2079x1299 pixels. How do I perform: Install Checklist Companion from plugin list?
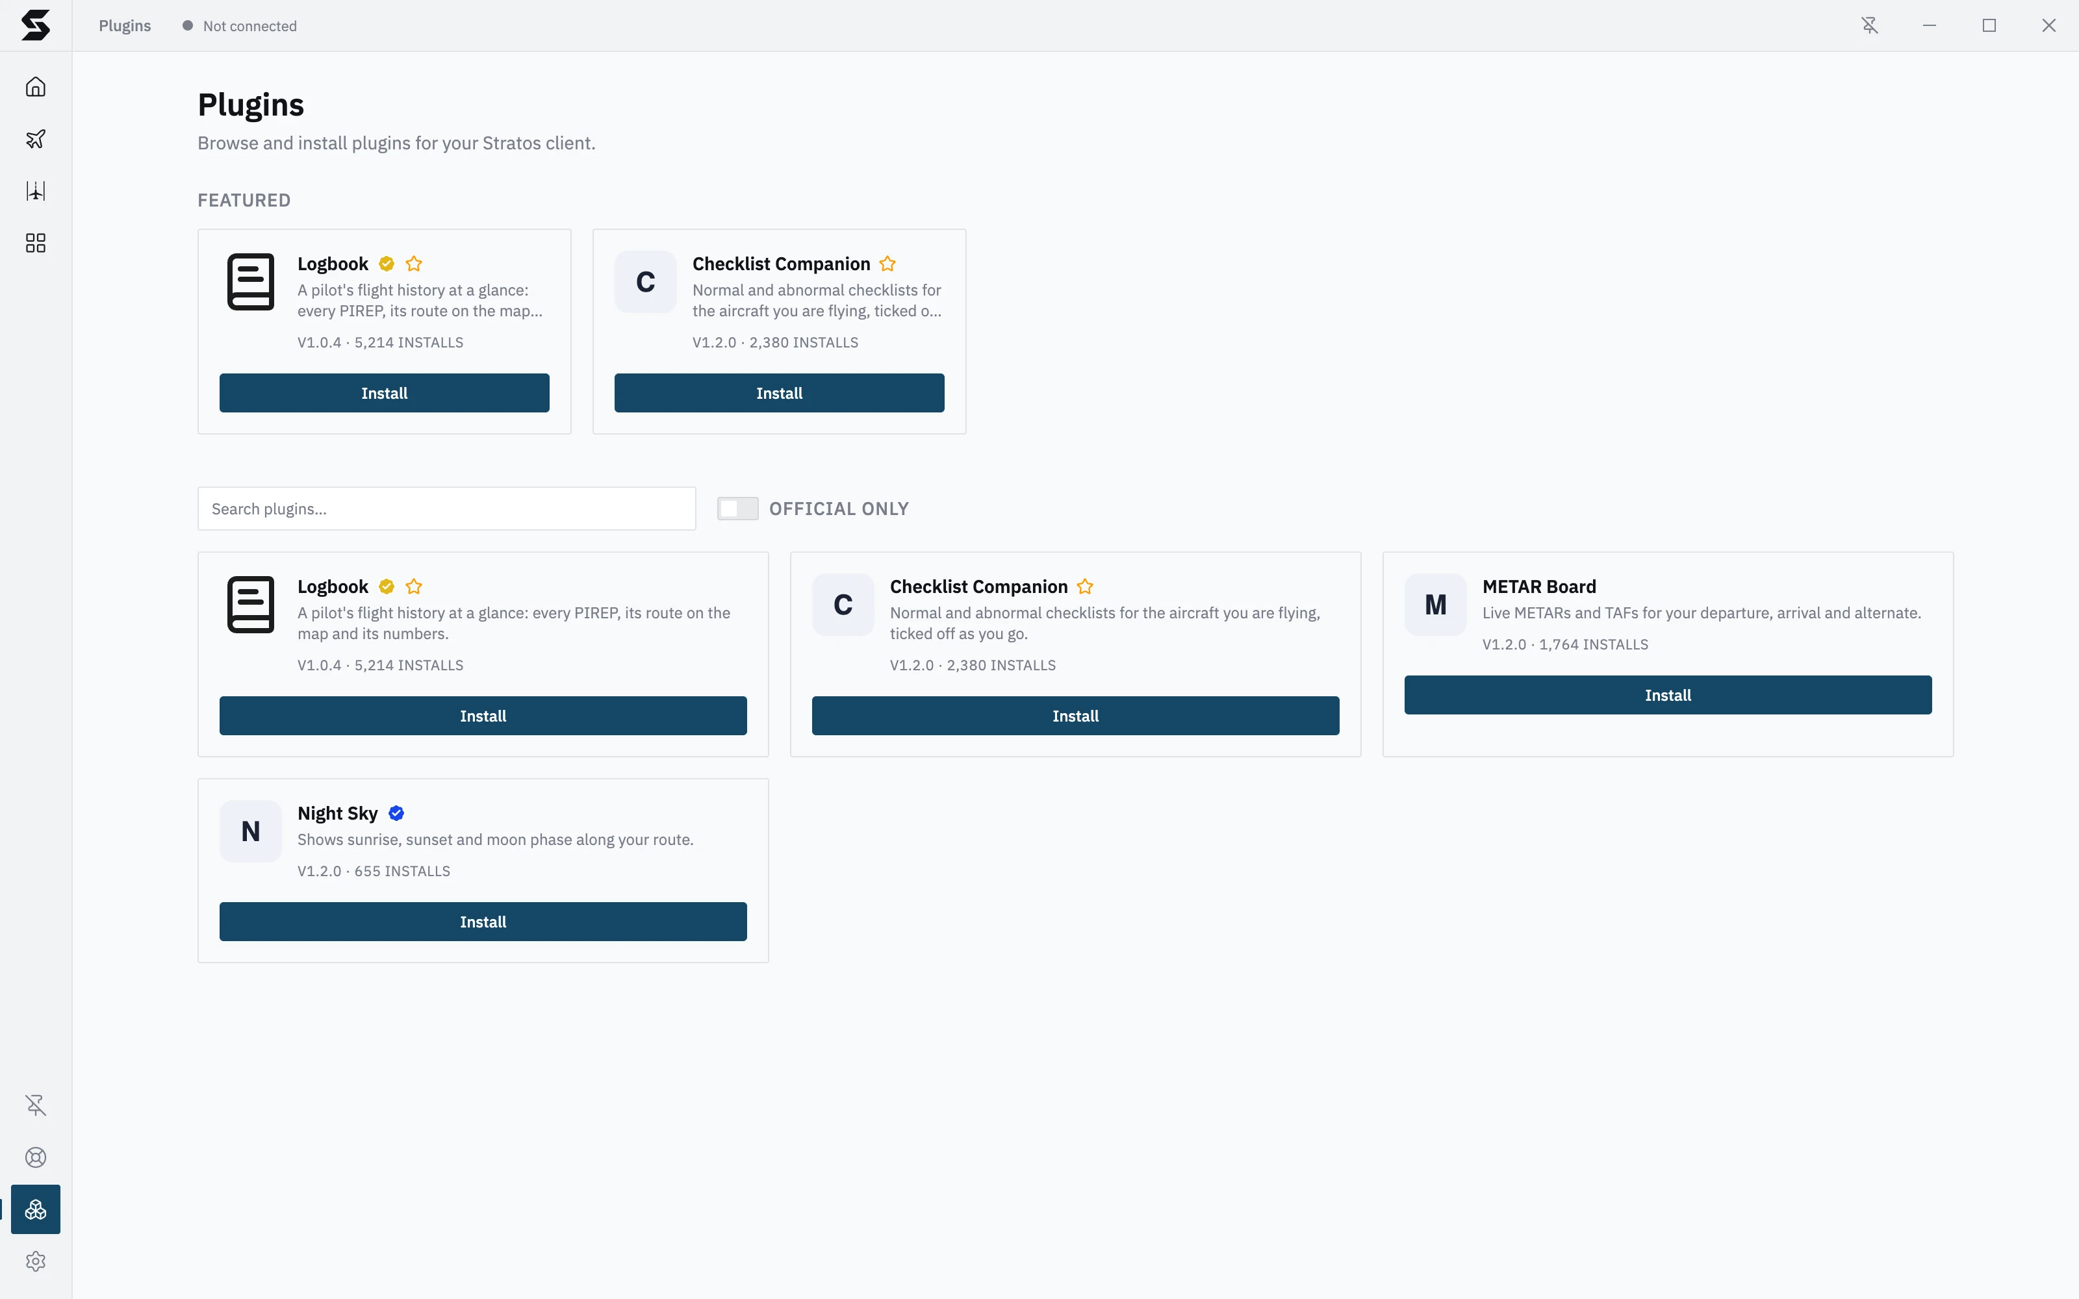pyautogui.click(x=1076, y=716)
